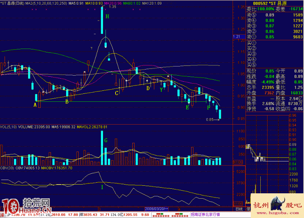Click the 沪 index quote in the status bar
The width and height of the screenshot is (304, 218).
(x=43, y=215)
